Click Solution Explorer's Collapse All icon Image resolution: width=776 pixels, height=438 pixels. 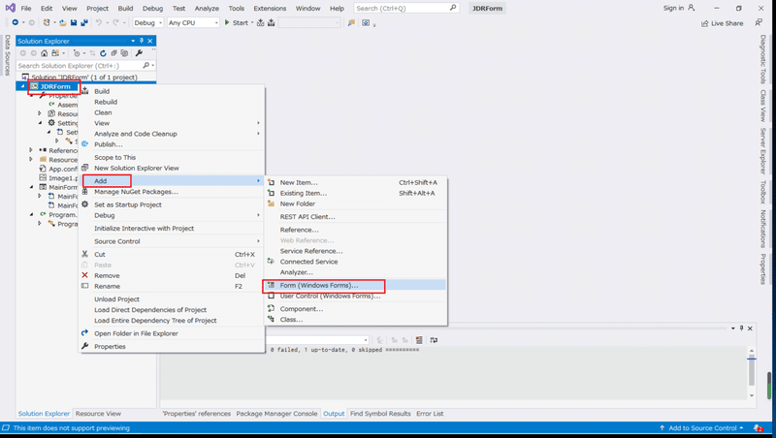coord(113,53)
